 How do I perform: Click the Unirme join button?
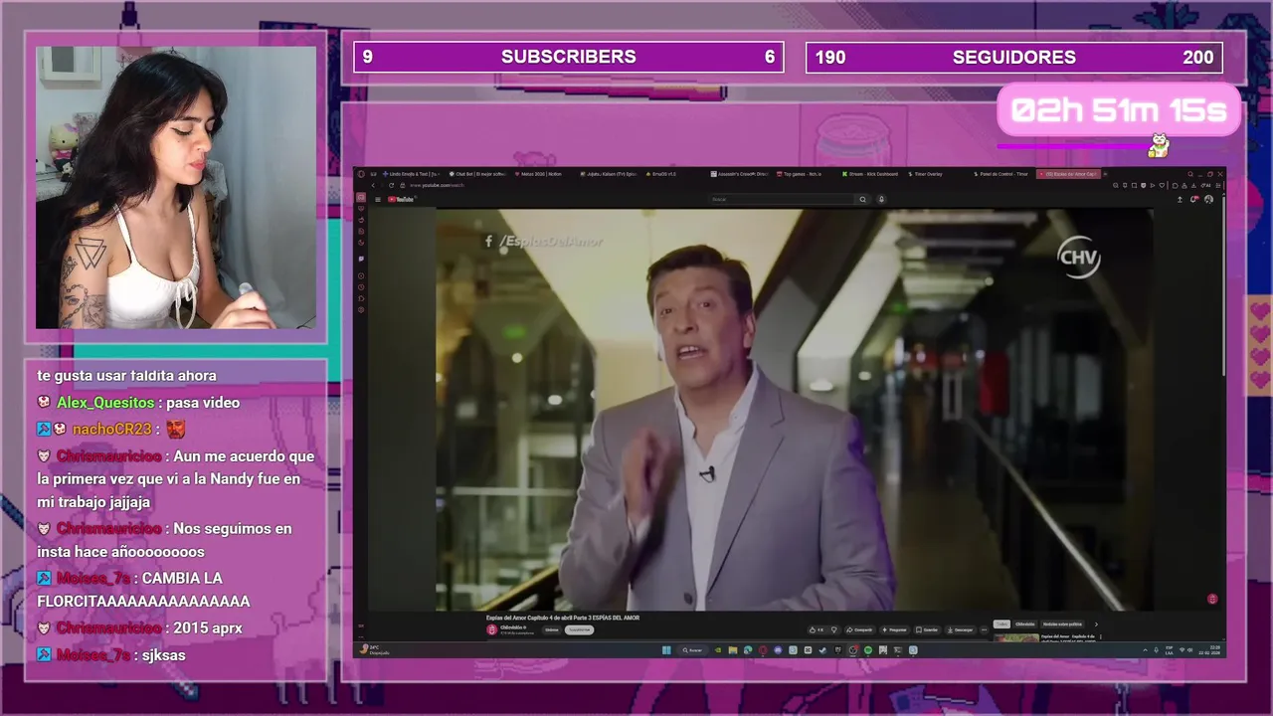click(552, 629)
